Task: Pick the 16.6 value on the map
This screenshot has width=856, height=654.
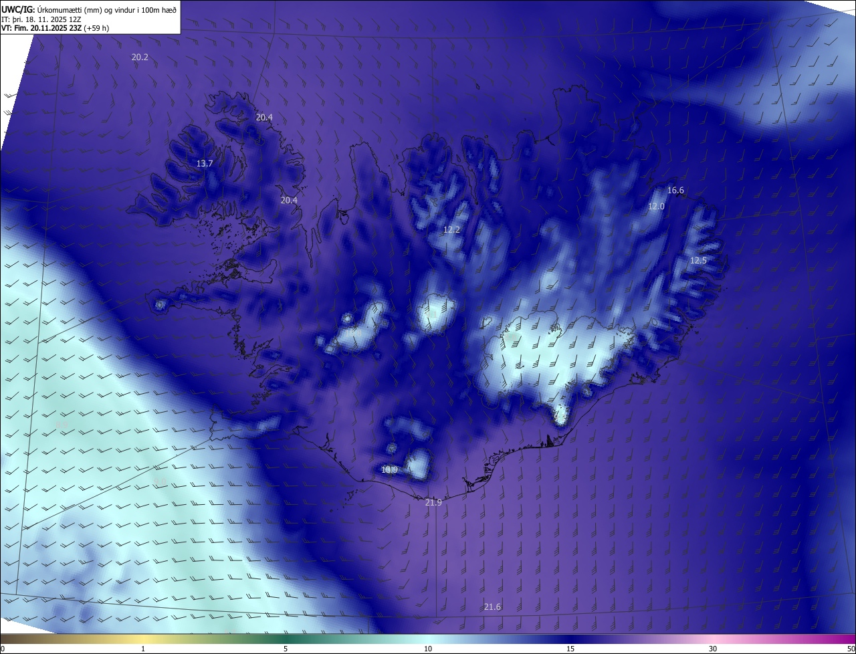Action: (676, 191)
